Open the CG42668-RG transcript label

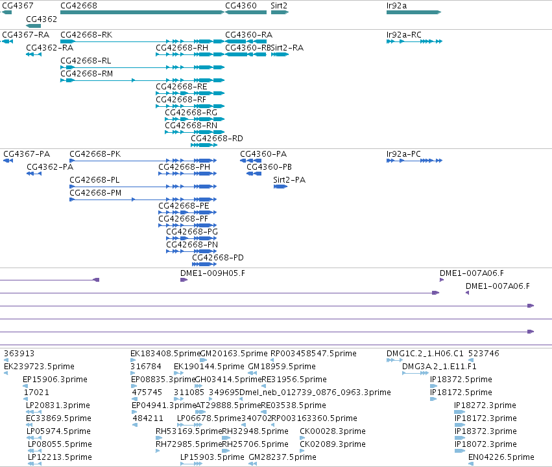[x=191, y=113]
